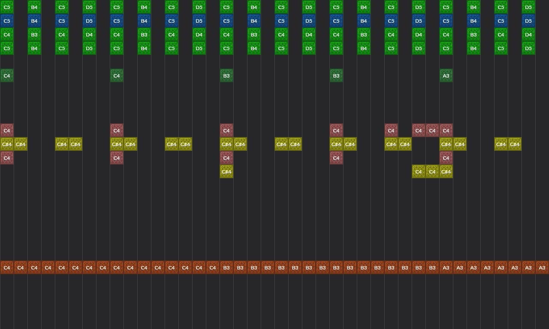Click the blue C5 block in leftmost column

[x=7, y=21]
